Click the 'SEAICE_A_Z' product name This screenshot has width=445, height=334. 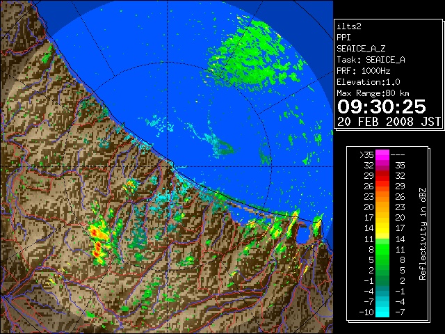tap(361, 49)
